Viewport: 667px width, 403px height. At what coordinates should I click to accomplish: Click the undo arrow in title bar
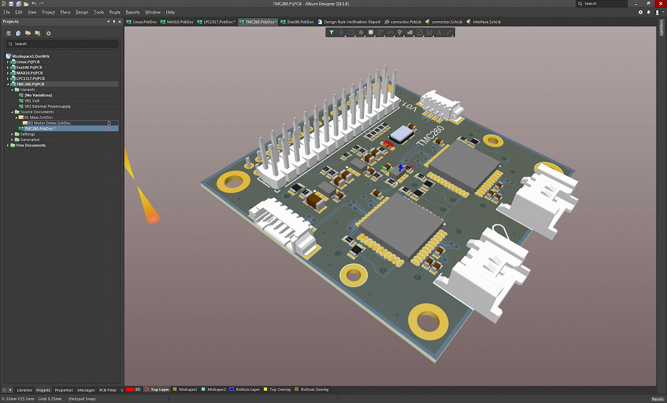point(34,4)
